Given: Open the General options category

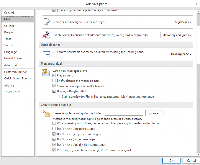Looking at the screenshot, I should (18, 13).
